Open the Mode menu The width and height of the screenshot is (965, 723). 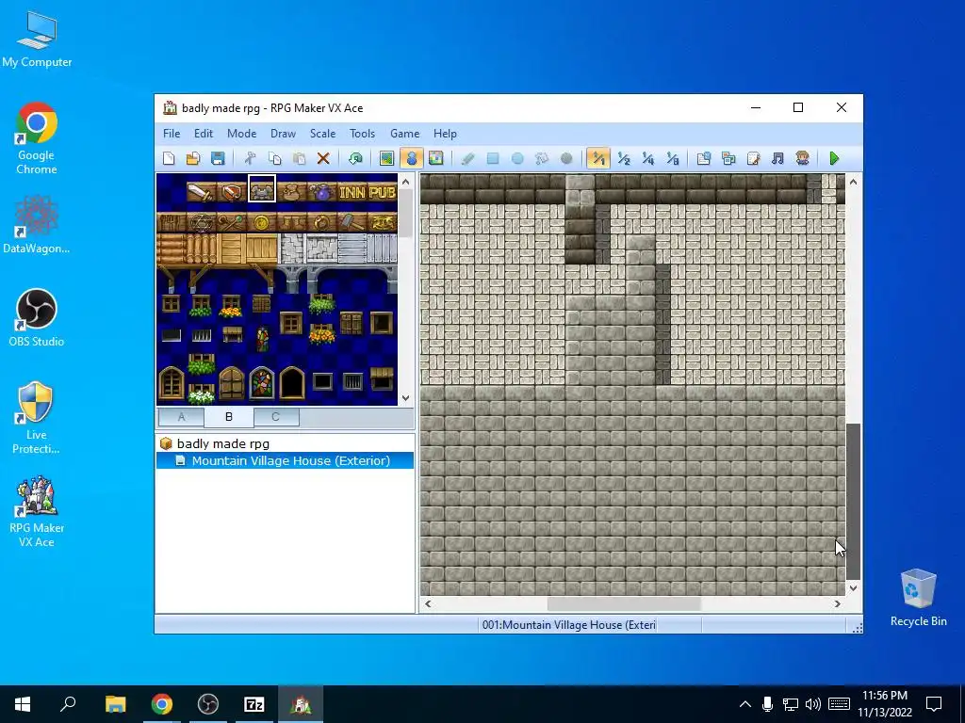click(241, 134)
